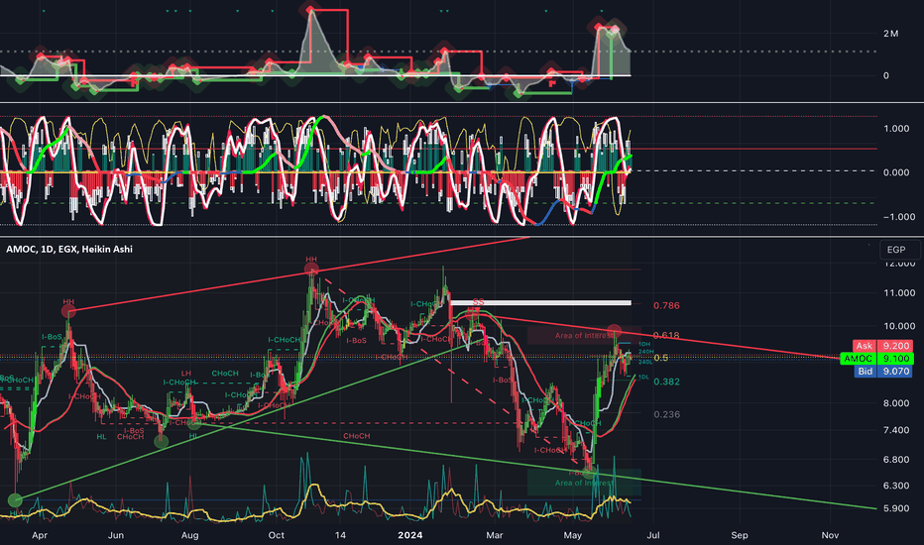The height and width of the screenshot is (545, 924).
Task: Click the Oct label on time axis
Action: [x=276, y=535]
